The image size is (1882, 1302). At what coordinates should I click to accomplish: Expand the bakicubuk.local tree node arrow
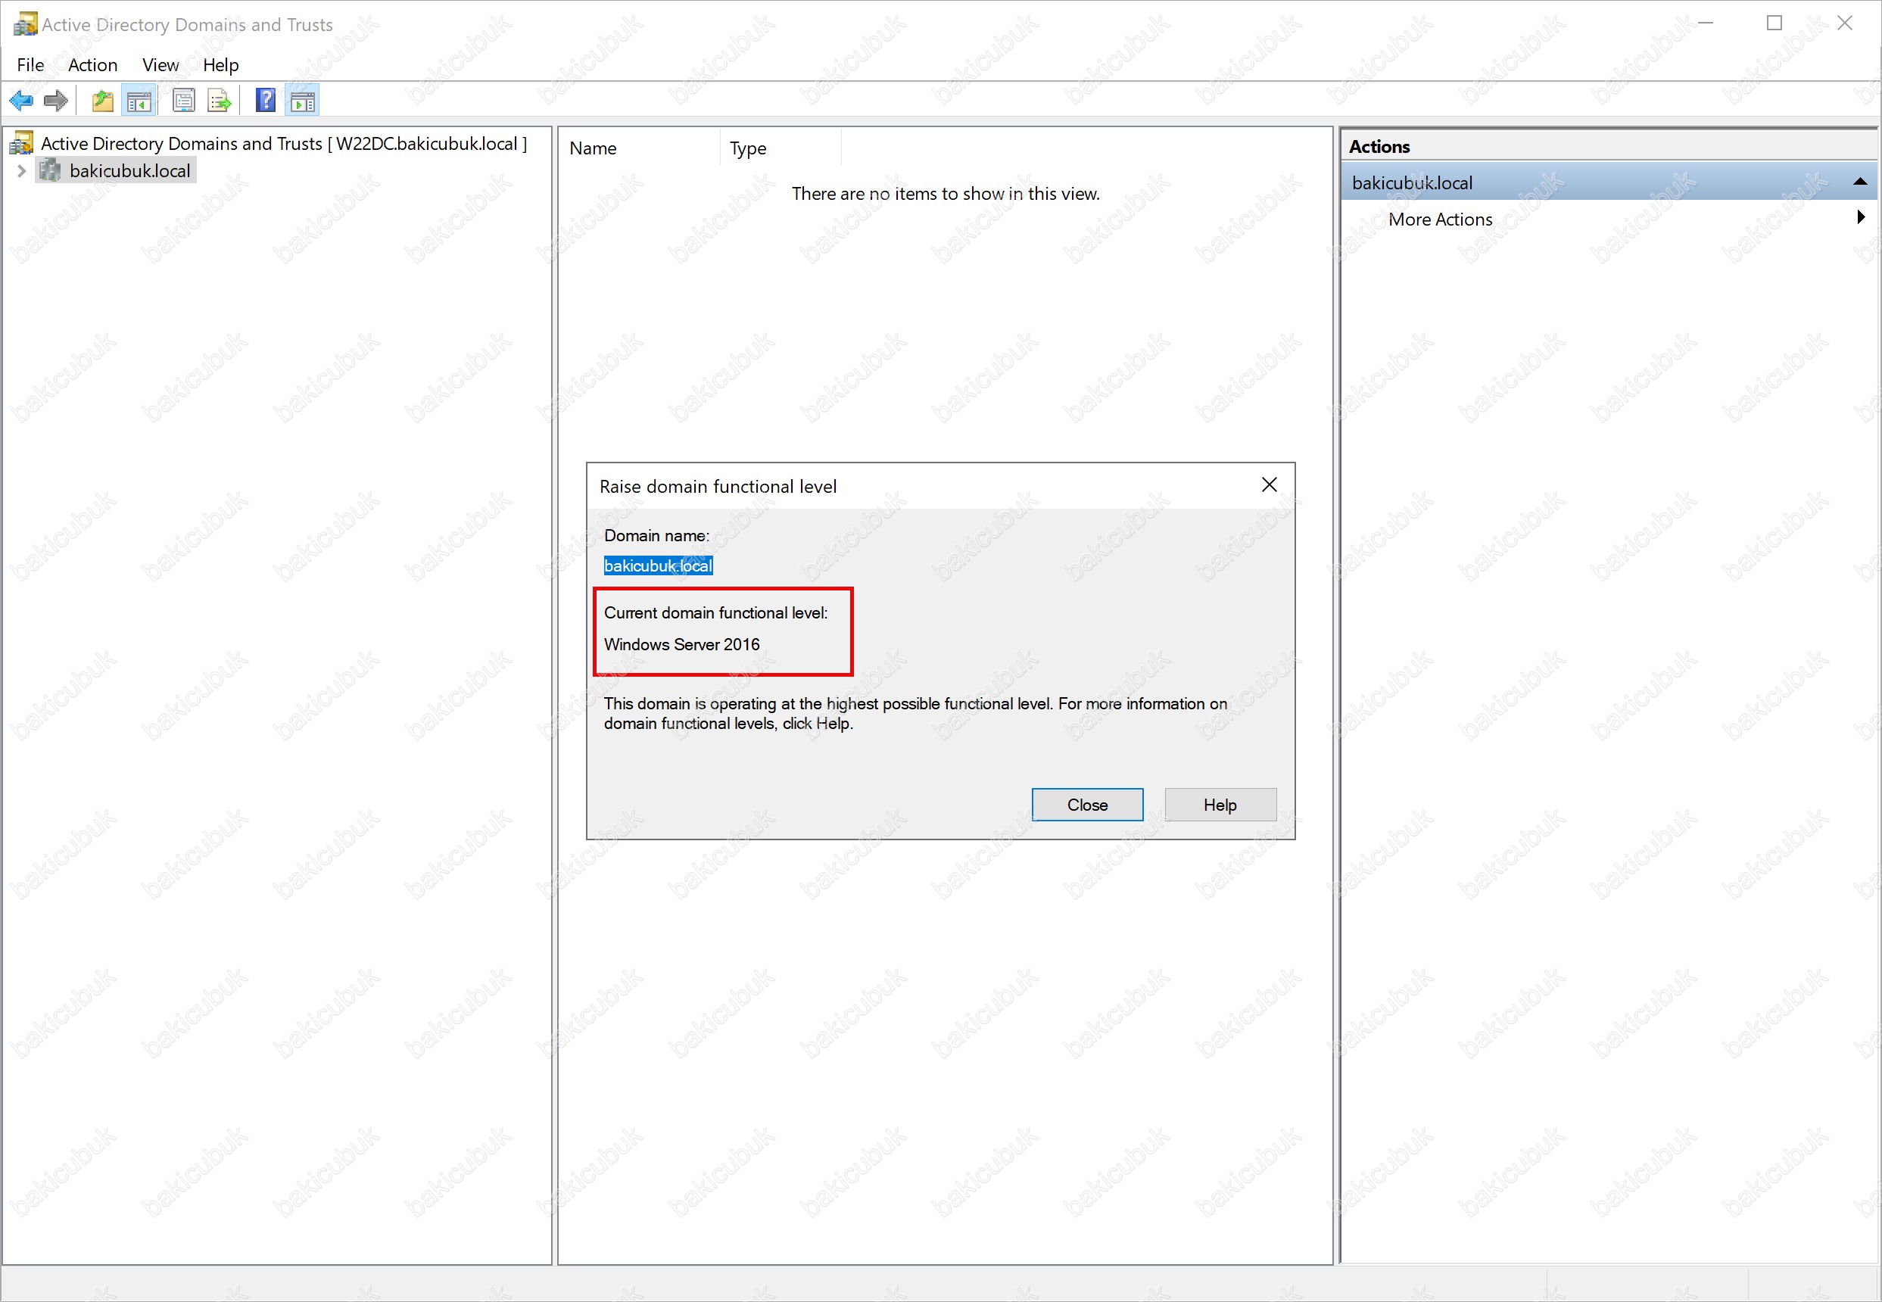pyautogui.click(x=22, y=170)
